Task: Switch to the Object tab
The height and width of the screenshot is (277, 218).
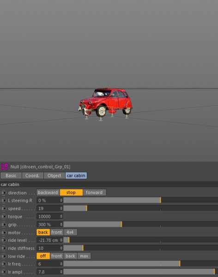Action: click(x=54, y=175)
